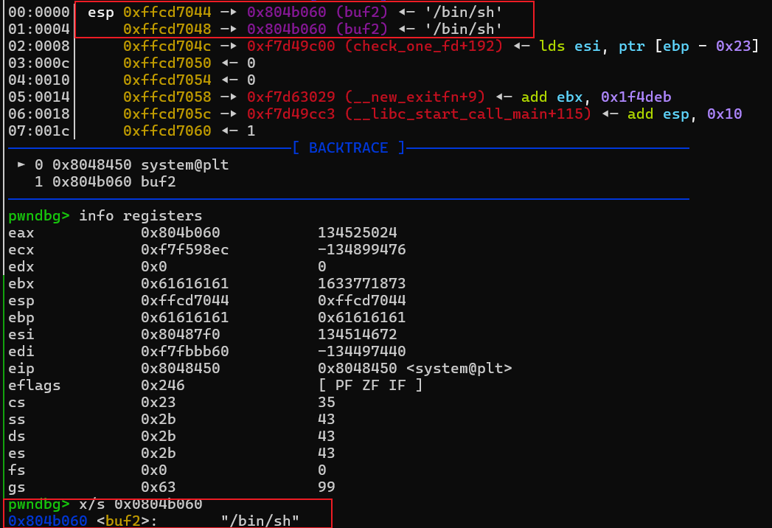The image size is (772, 528).
Task: Click the ebp register name
Action: (x=21, y=318)
